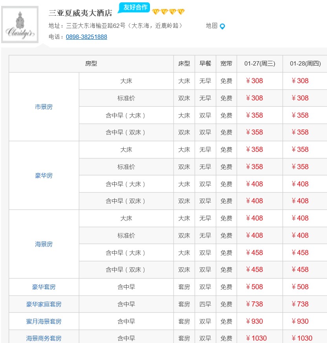The height and width of the screenshot is (343, 327).
Task: Select the 海景房 room type
Action: [44, 244]
